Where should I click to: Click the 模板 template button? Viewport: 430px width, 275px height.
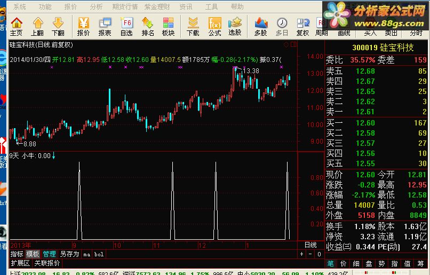pos(33,254)
